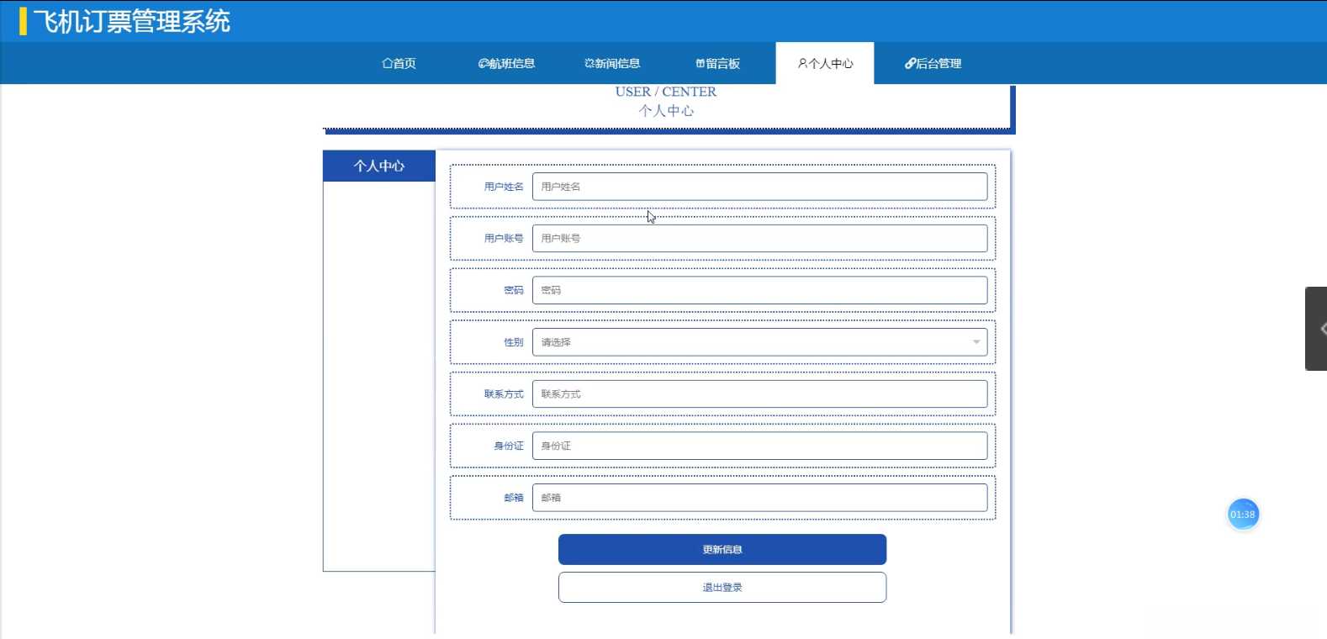Viewport: 1327px width, 639px height.
Task: Click the 用户姓名 input field
Action: 759,187
